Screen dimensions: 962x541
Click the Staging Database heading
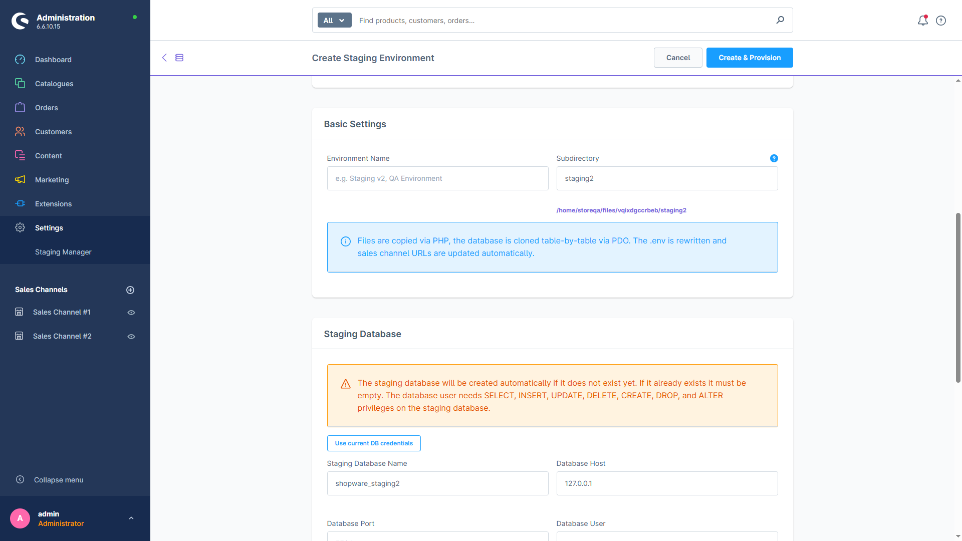362,334
